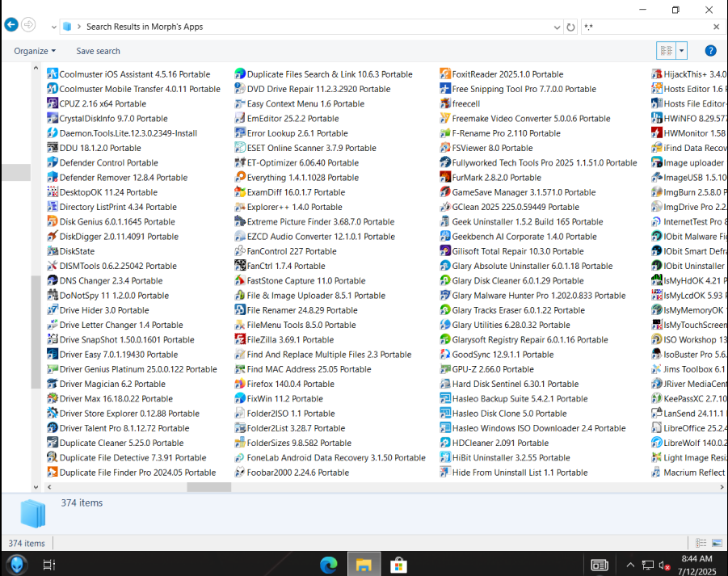Select "Driver Store Explorer 0.12.88 Portable"

(123, 413)
